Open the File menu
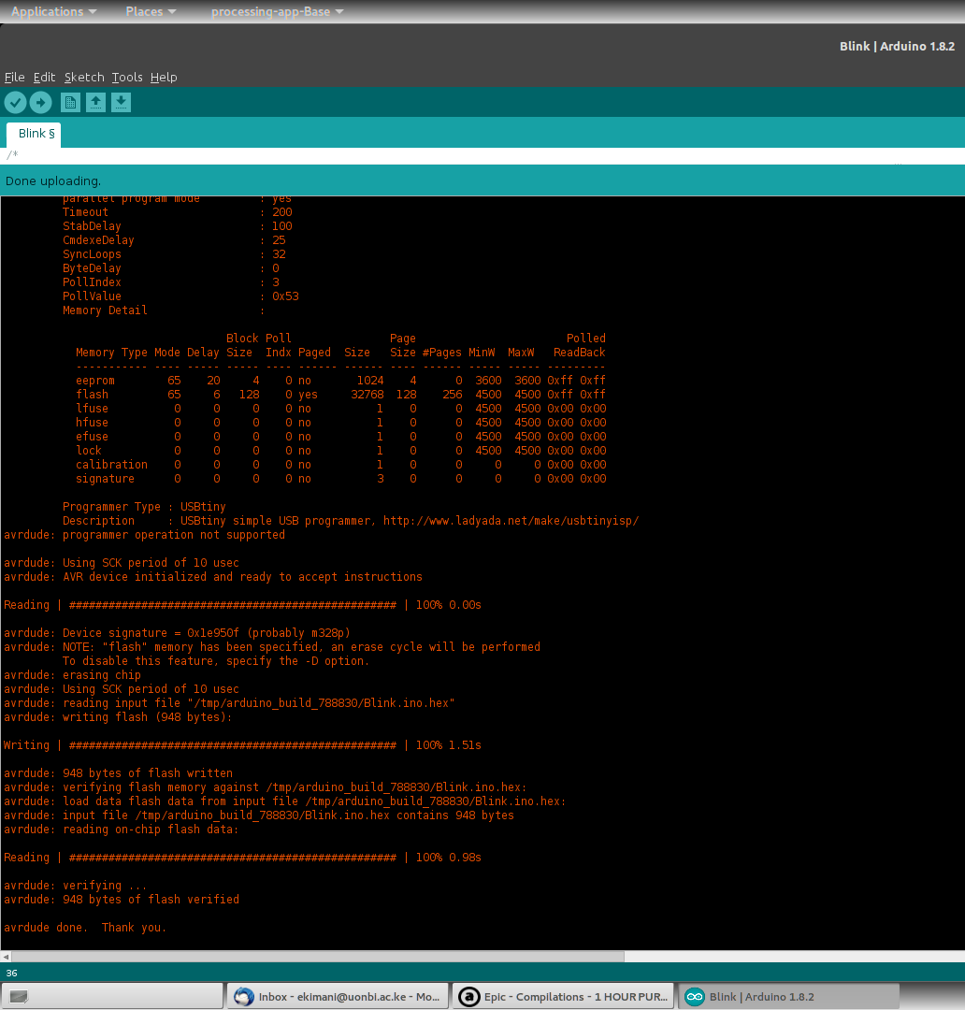The height and width of the screenshot is (1010, 965). [14, 78]
